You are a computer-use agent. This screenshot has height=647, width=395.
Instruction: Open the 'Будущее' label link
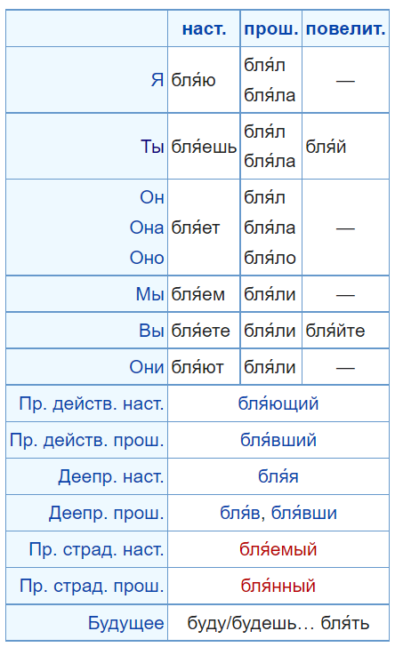point(126,623)
